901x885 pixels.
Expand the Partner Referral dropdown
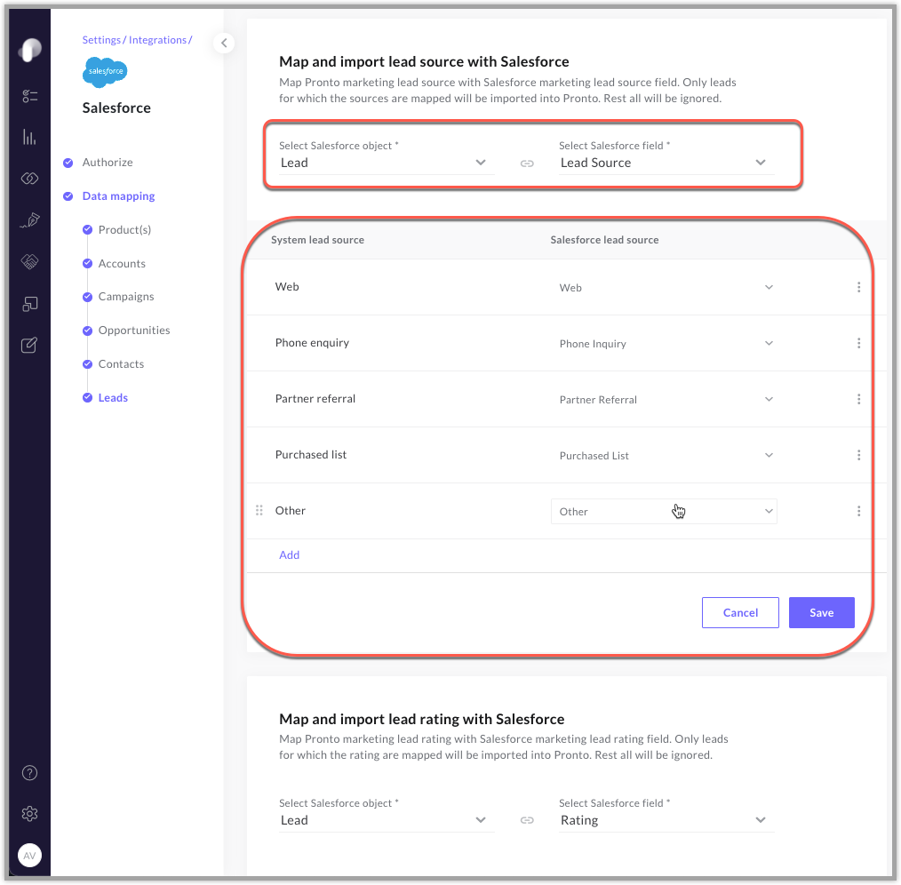664,399
